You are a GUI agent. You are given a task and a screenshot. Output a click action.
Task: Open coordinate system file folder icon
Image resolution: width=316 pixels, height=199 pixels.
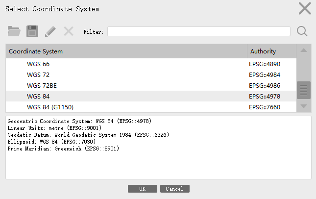click(14, 31)
